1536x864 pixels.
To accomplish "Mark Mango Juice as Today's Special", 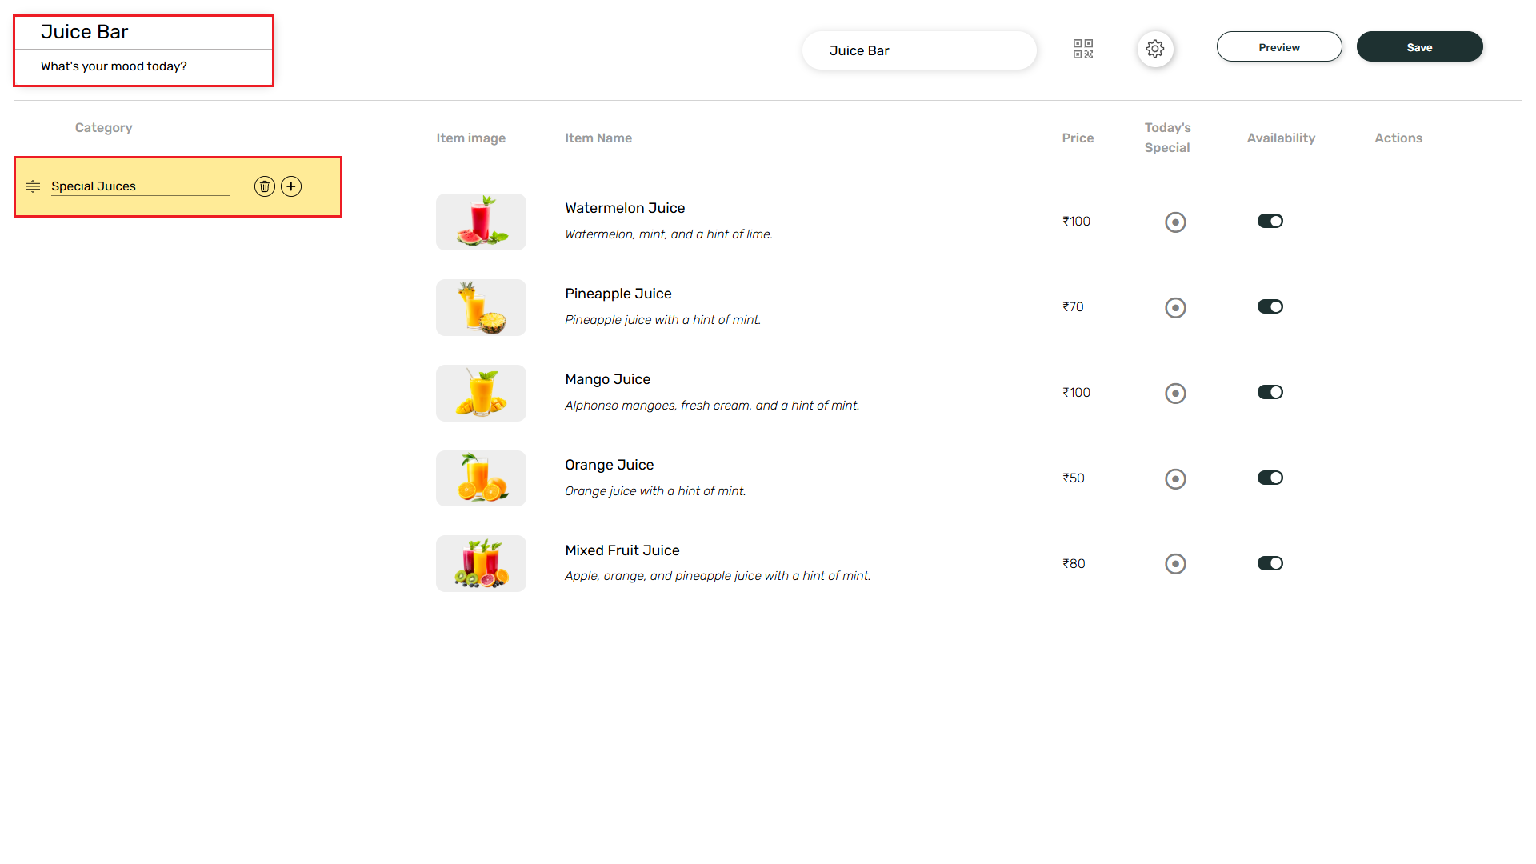I will (x=1175, y=393).
